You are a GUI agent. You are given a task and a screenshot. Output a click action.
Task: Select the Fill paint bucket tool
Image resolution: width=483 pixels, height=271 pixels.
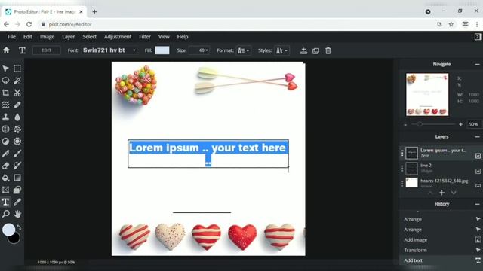click(x=5, y=178)
